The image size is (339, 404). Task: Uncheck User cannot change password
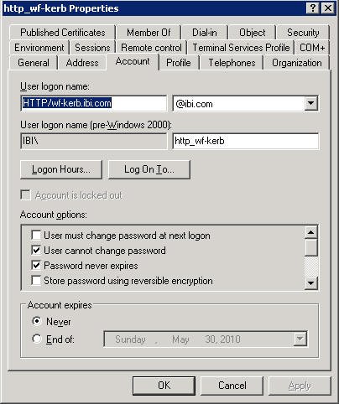pyautogui.click(x=36, y=251)
